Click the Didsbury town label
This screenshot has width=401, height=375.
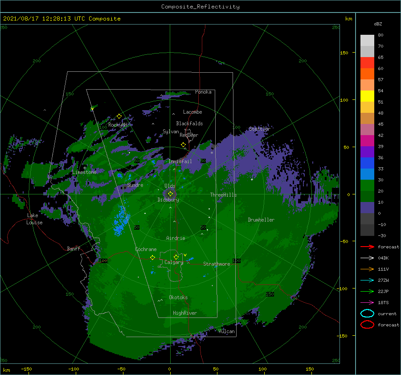tap(168, 200)
